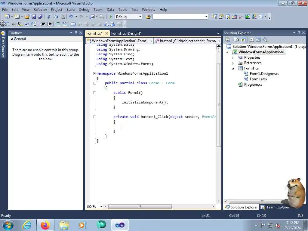The height and width of the screenshot is (231, 308).
Task: Start debugging with the green play icon
Action: [111, 17]
